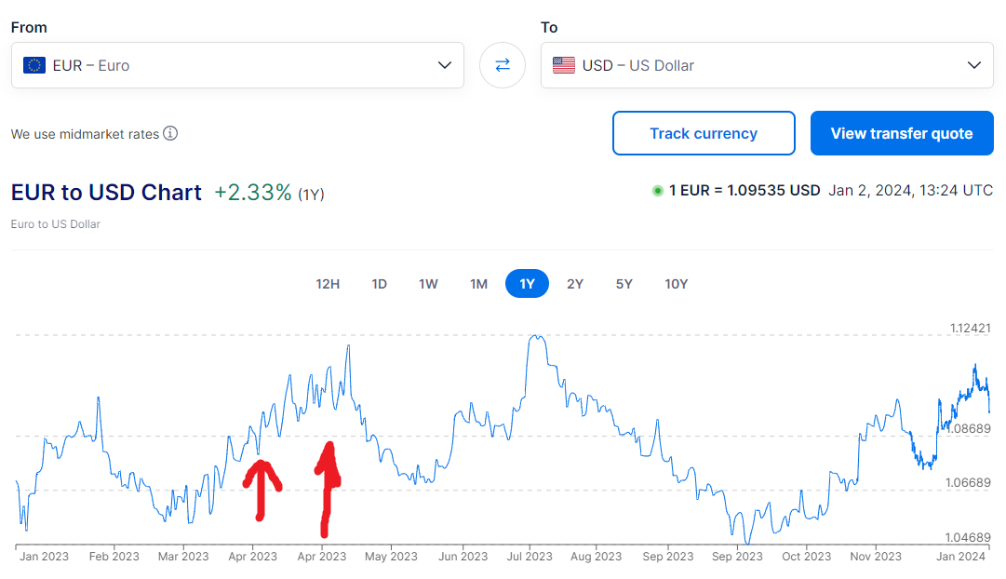
Task: Click the Track currency button
Action: coord(704,133)
